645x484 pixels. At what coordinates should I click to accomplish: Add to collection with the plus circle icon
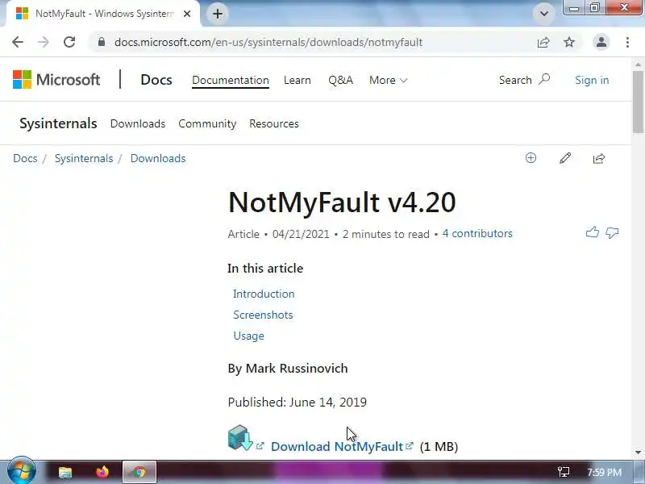coord(531,158)
